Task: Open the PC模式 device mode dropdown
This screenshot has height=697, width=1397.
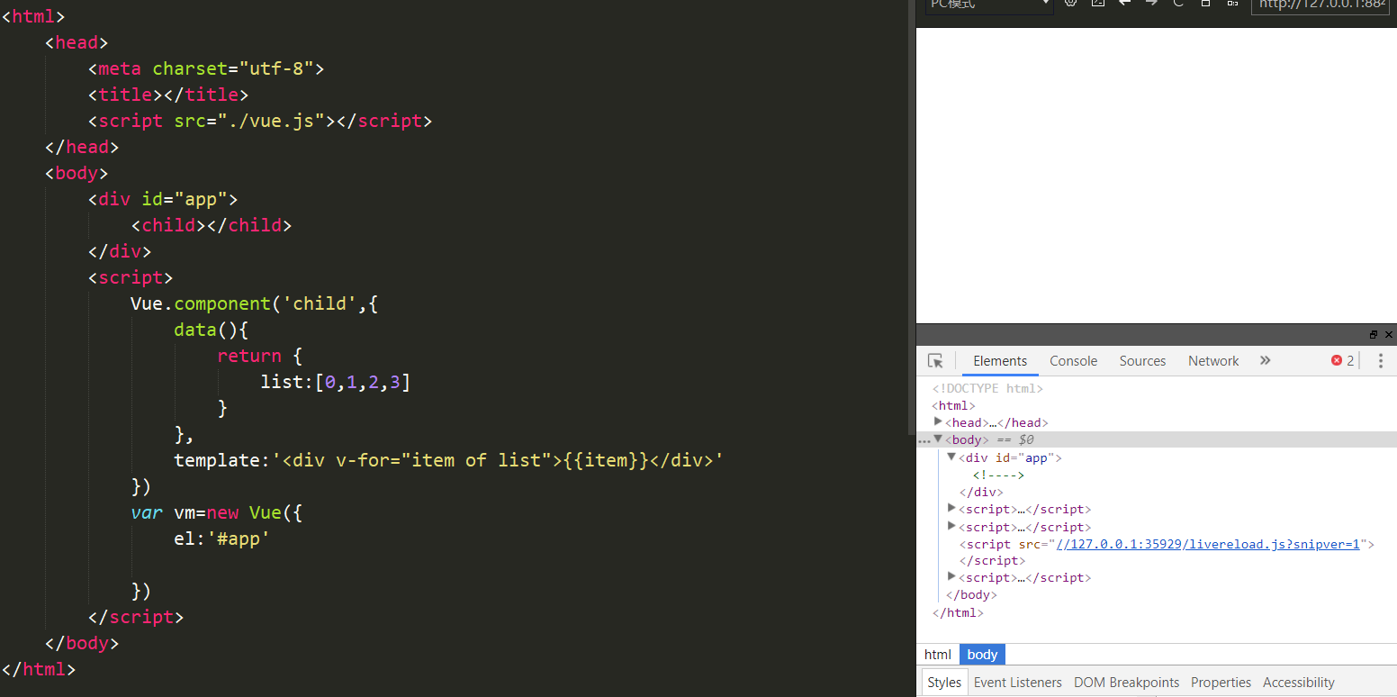Action: [989, 5]
